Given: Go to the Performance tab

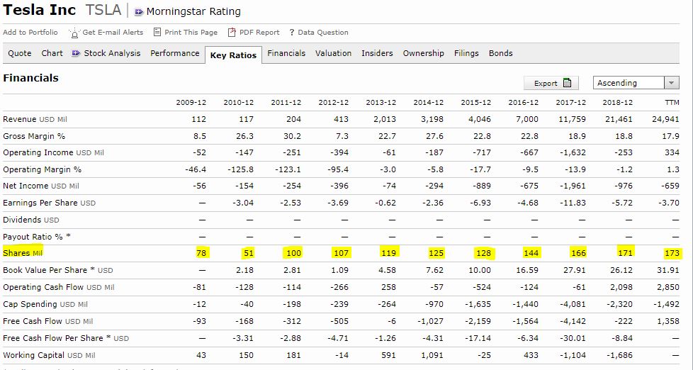Looking at the screenshot, I should (x=174, y=53).
